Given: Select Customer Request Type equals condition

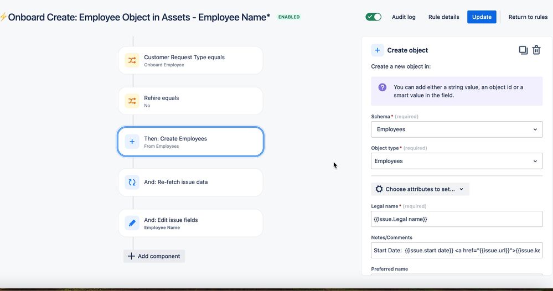Looking at the screenshot, I should pyautogui.click(x=190, y=60).
